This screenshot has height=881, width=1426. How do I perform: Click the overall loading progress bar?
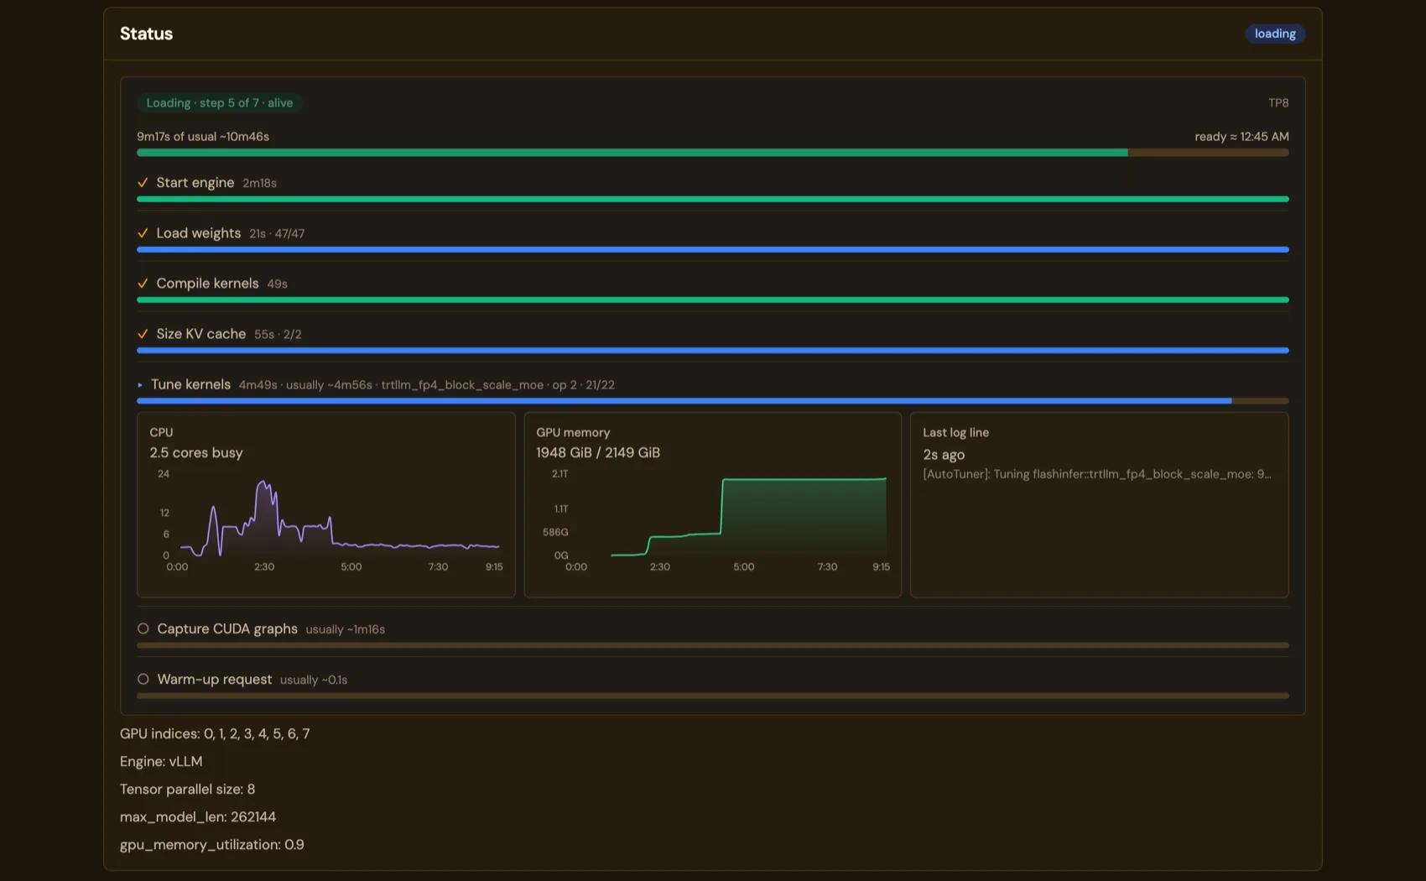[x=713, y=153]
